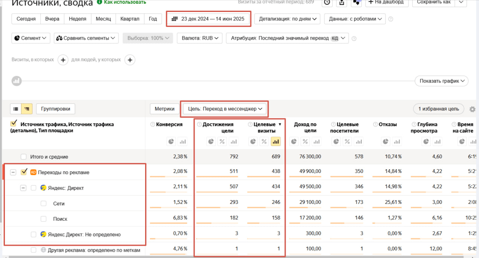Open the Цель: Переход в мессенджер dropdown
Image resolution: width=479 pixels, height=258 pixels.
pos(225,109)
